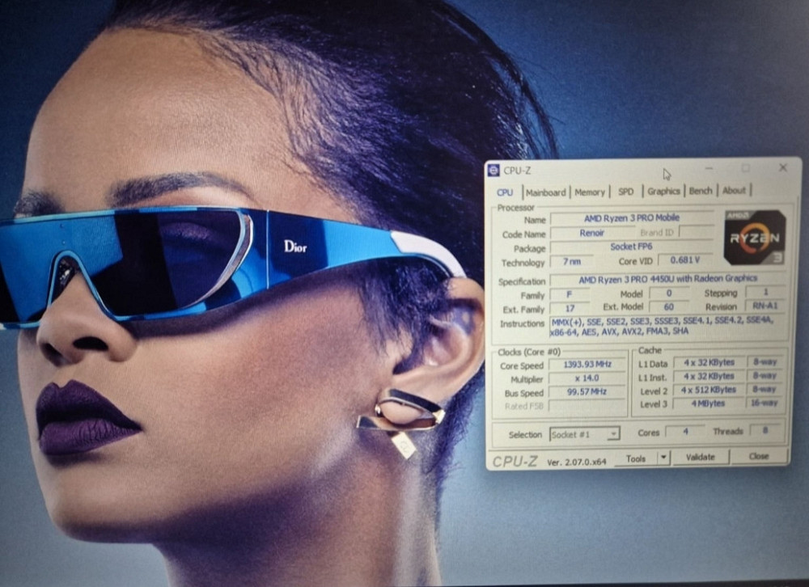The width and height of the screenshot is (809, 587).
Task: Click the AMD Ryzen 3 logo badge
Action: (753, 238)
